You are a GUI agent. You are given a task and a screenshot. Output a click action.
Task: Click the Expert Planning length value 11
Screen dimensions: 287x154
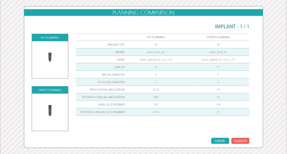(x=218, y=67)
